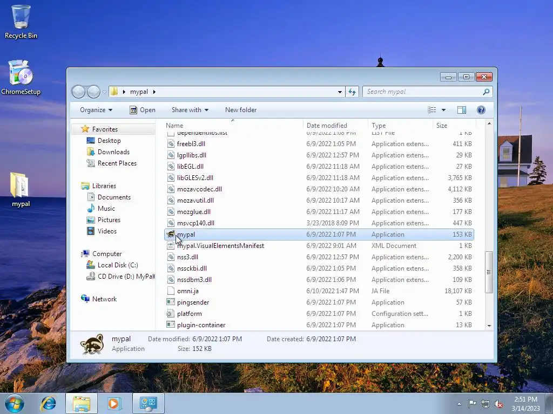Screen dimensions: 553x414
Task: Click the arrow before mypal in address bar
Action: 124,92
